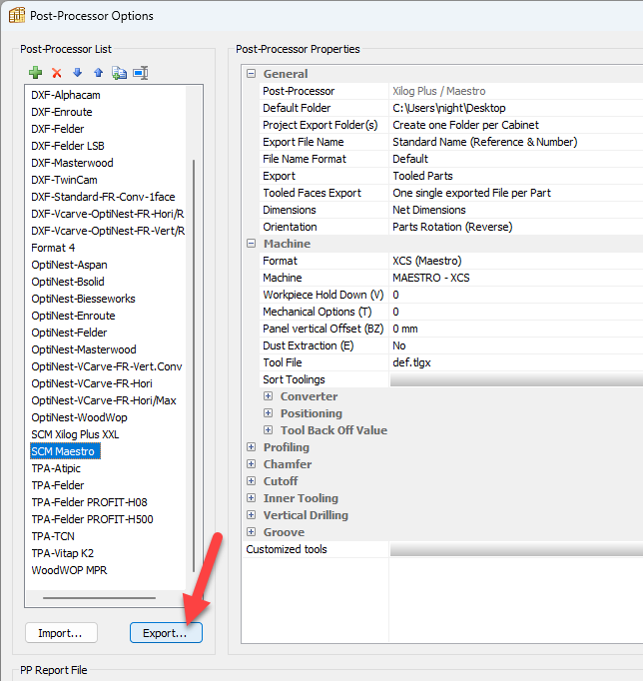The image size is (643, 681).
Task: Expand Tool Back Off Value subsection
Action: click(x=269, y=430)
